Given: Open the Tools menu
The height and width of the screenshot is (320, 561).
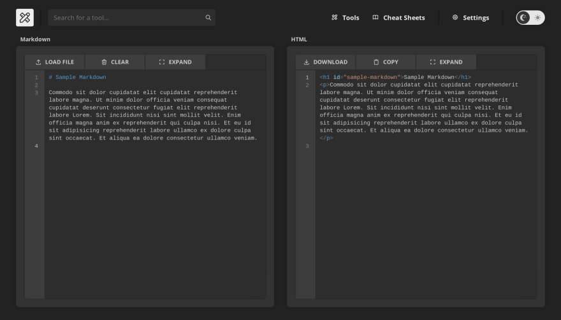Looking at the screenshot, I should point(346,18).
